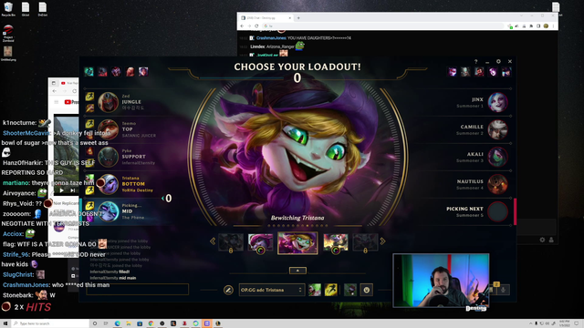Click first banned champion icon on left team
Screen dimensions: 584x328
[x=89, y=71]
